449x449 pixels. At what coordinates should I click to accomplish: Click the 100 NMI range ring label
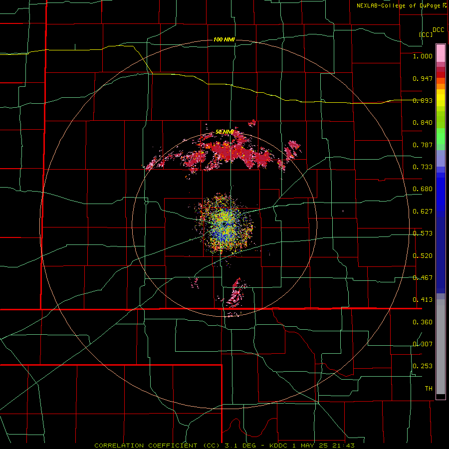click(x=224, y=39)
